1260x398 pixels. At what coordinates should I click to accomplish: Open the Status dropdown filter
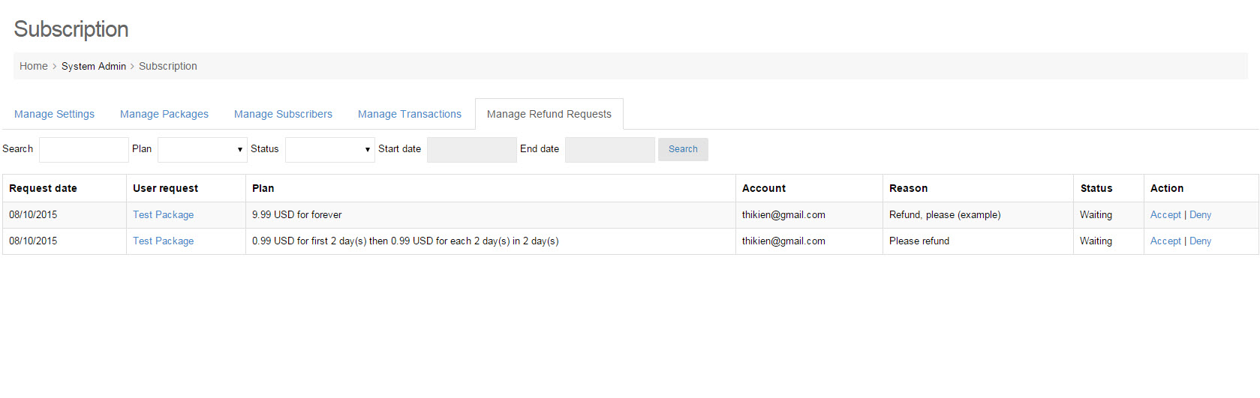[x=329, y=149]
